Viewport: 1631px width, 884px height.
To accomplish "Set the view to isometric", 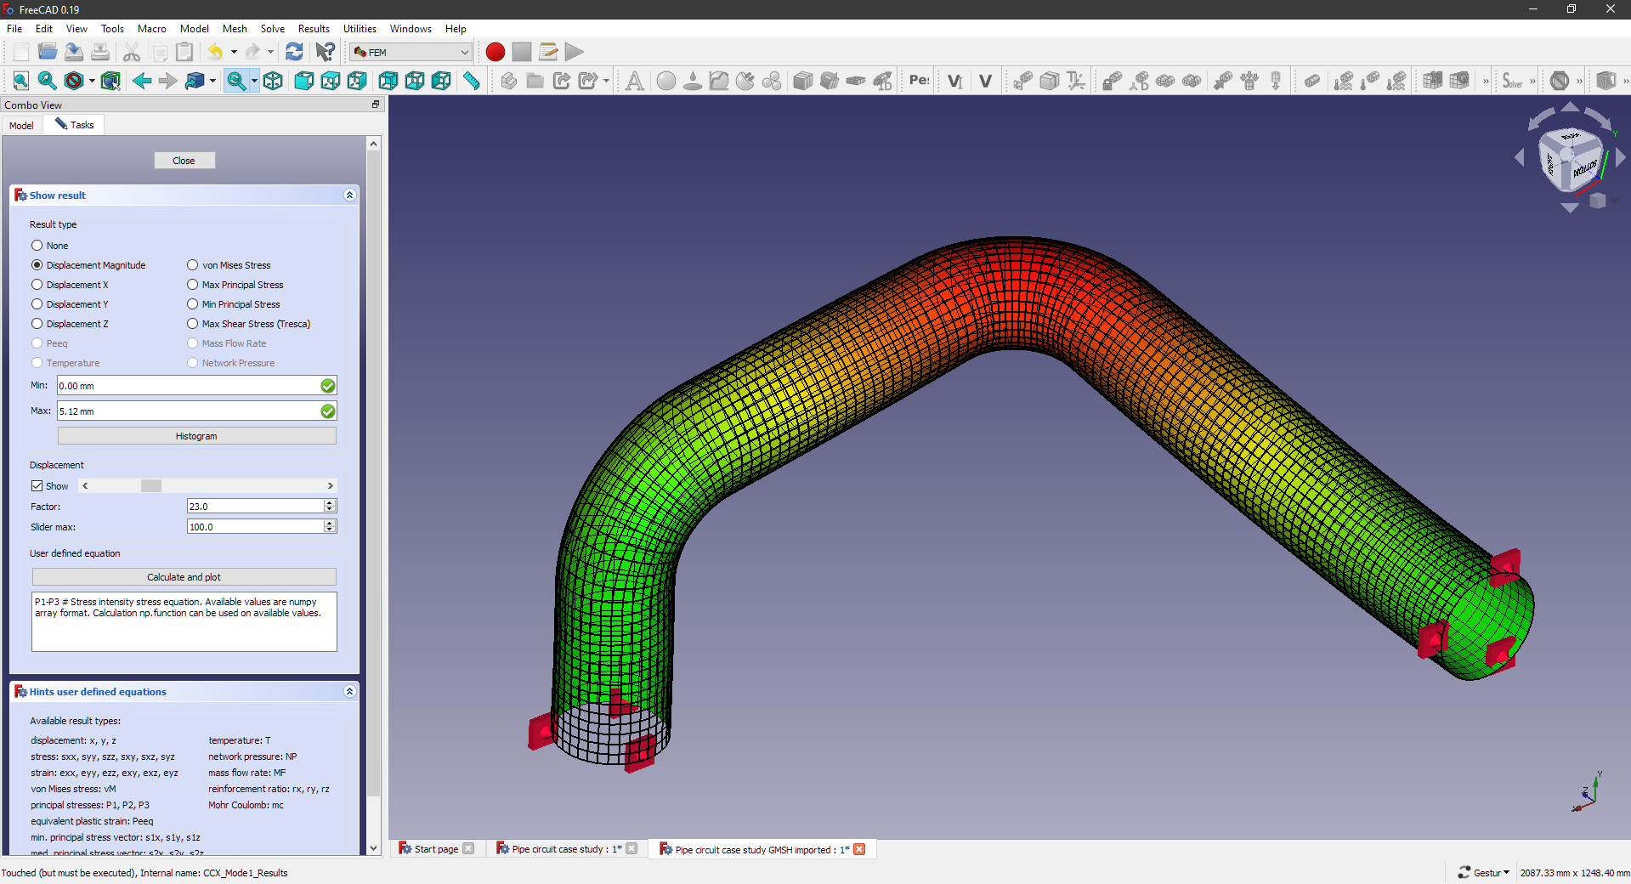I will coord(273,81).
